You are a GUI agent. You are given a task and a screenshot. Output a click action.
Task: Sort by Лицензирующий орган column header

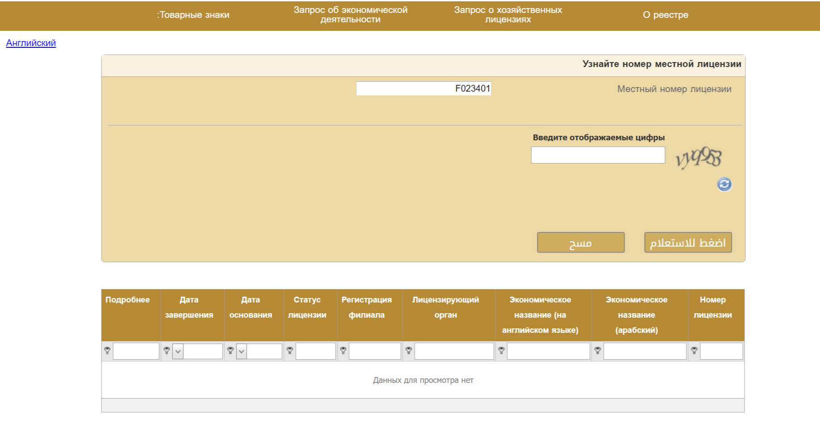click(449, 315)
